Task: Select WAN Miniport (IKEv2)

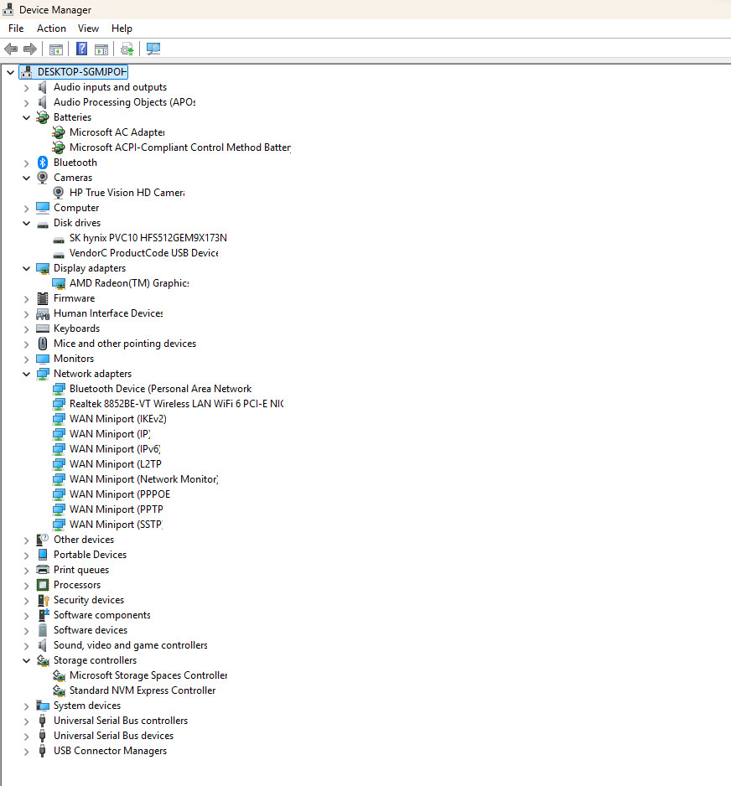Action: point(118,419)
